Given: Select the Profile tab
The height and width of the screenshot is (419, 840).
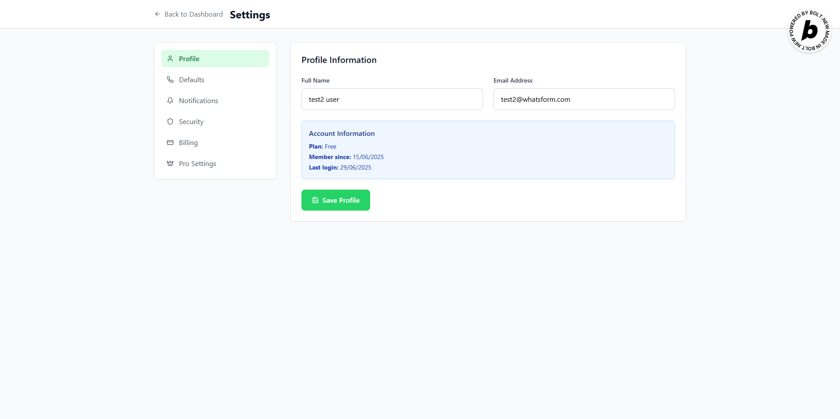Looking at the screenshot, I should click(215, 59).
